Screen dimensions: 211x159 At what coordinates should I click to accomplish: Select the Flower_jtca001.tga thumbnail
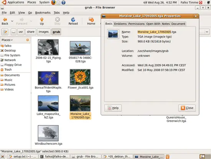[80, 77]
